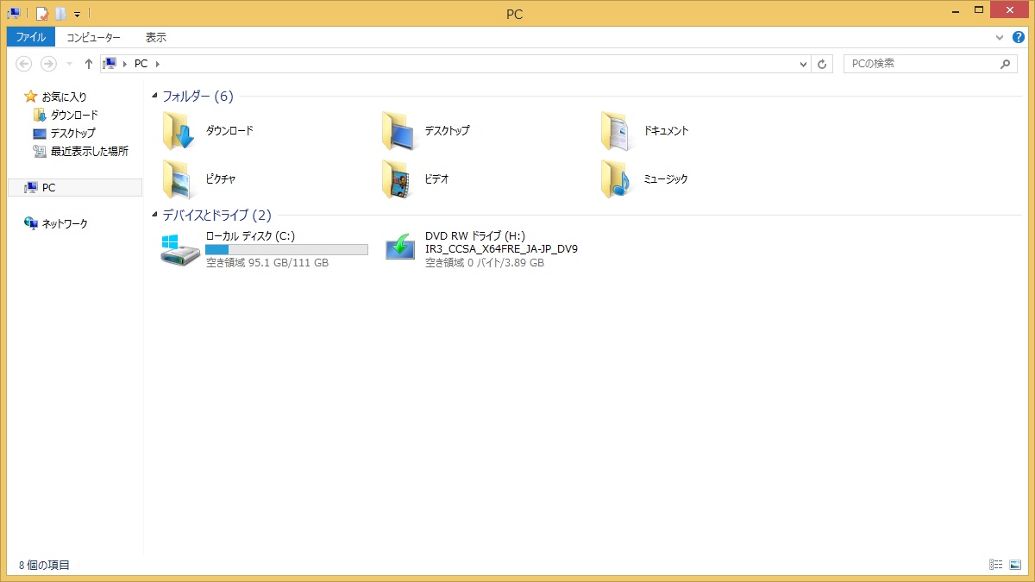Screen dimensions: 1035x582
Task: Open the address bar history dropdown
Action: click(803, 65)
